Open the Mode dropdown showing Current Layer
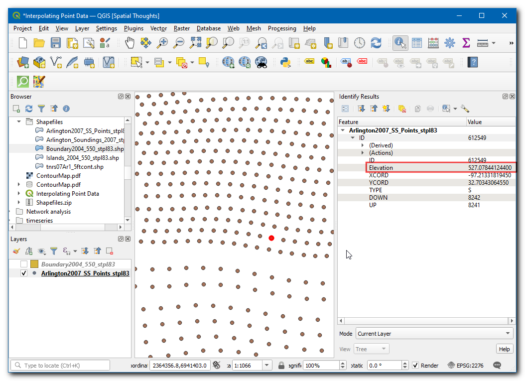 [434, 334]
